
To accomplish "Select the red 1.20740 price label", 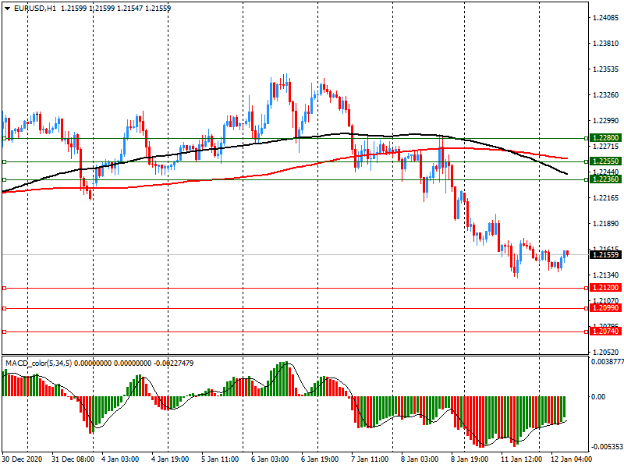I will 605,331.
